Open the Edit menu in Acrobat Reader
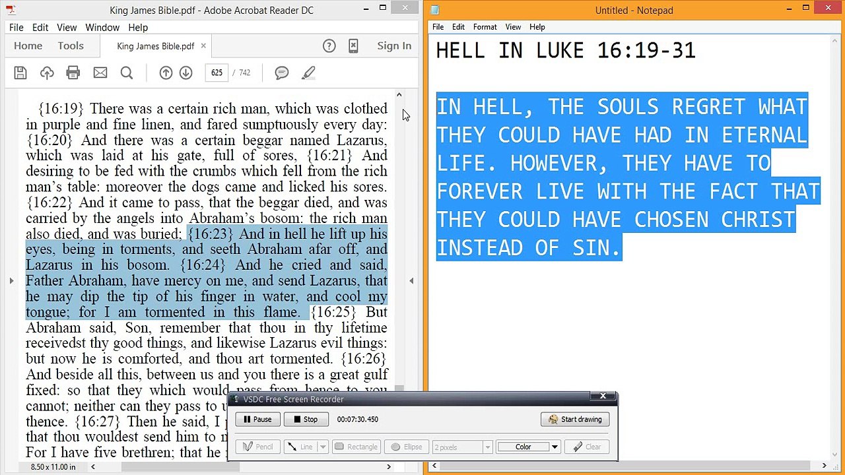 40,27
